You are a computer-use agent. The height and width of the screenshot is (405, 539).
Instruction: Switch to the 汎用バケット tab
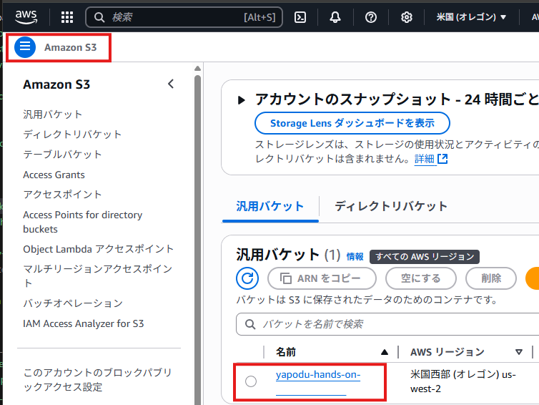tap(270, 207)
